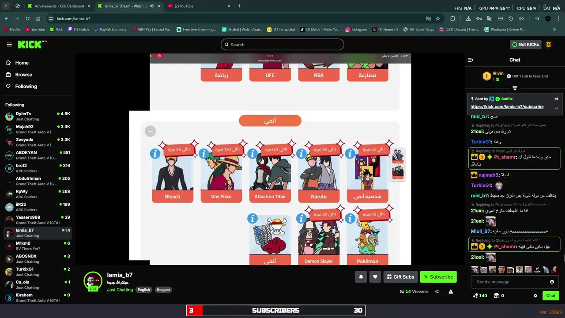The height and width of the screenshot is (318, 565).
Task: Open the tab search dropdown arrow
Action: click(x=6, y=6)
